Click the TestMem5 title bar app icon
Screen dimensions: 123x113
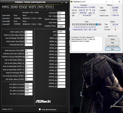tap(71, 2)
